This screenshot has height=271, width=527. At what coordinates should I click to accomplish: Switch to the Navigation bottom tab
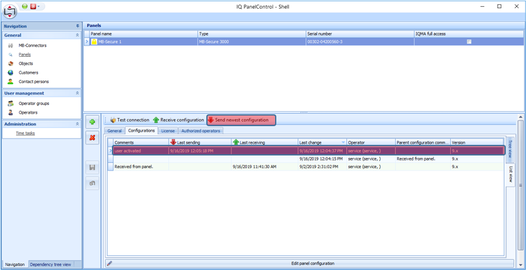pyautogui.click(x=15, y=265)
